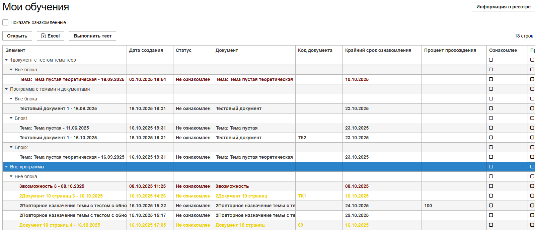
Task: Tick Ознакомлен checkbox for "Тема: Тема пустая - 11.06.2025"
Action: click(x=491, y=128)
